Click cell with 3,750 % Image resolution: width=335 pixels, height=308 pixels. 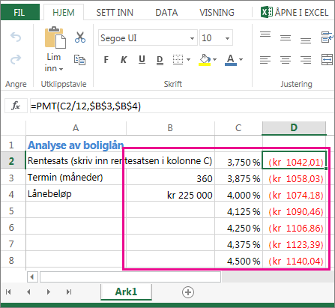click(238, 161)
